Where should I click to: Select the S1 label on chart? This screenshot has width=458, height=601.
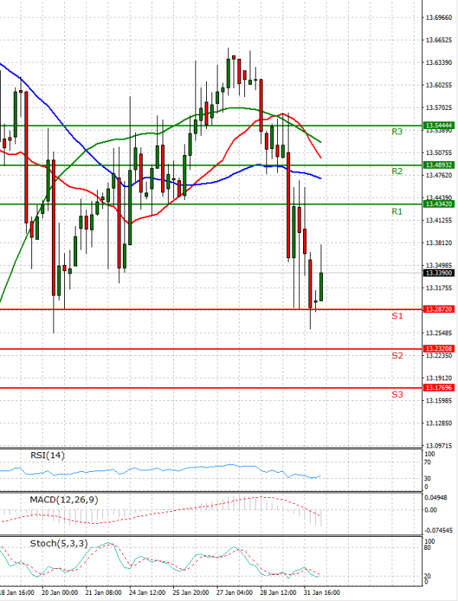click(397, 316)
